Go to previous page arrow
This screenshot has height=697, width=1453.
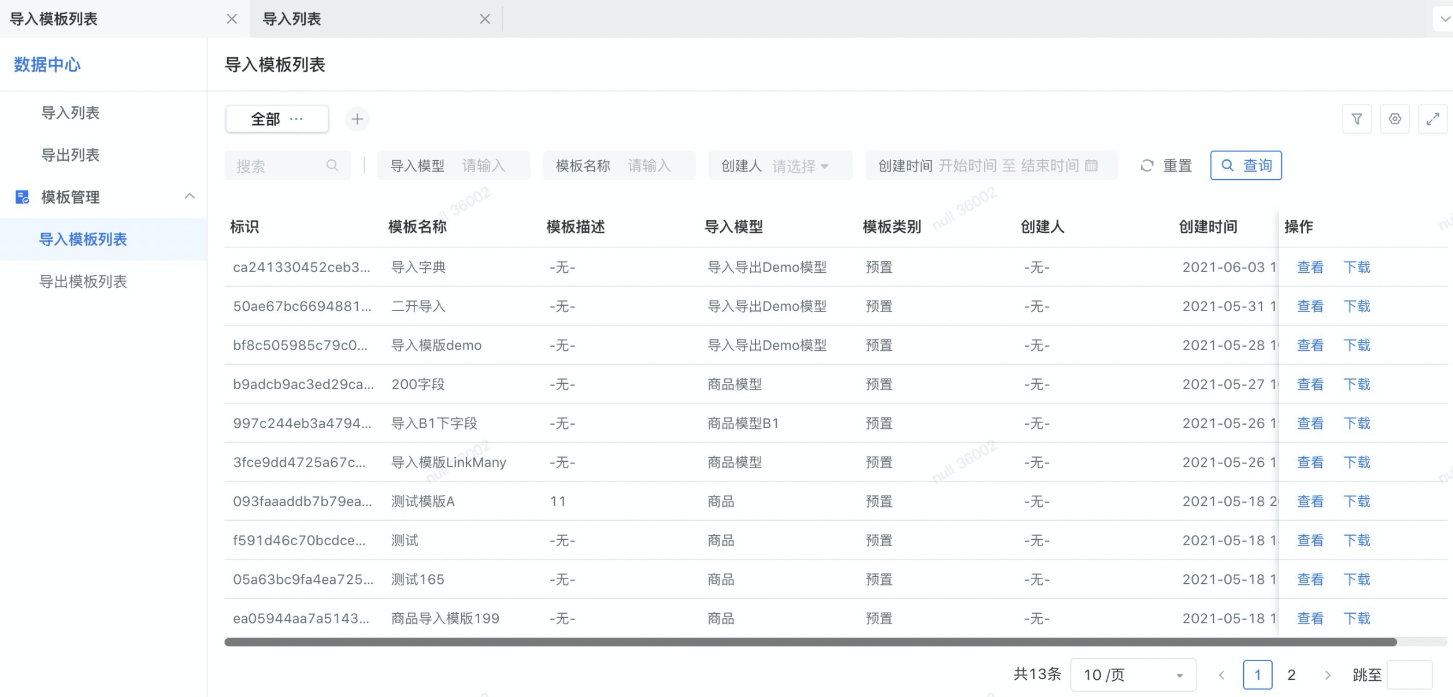[x=1221, y=675]
